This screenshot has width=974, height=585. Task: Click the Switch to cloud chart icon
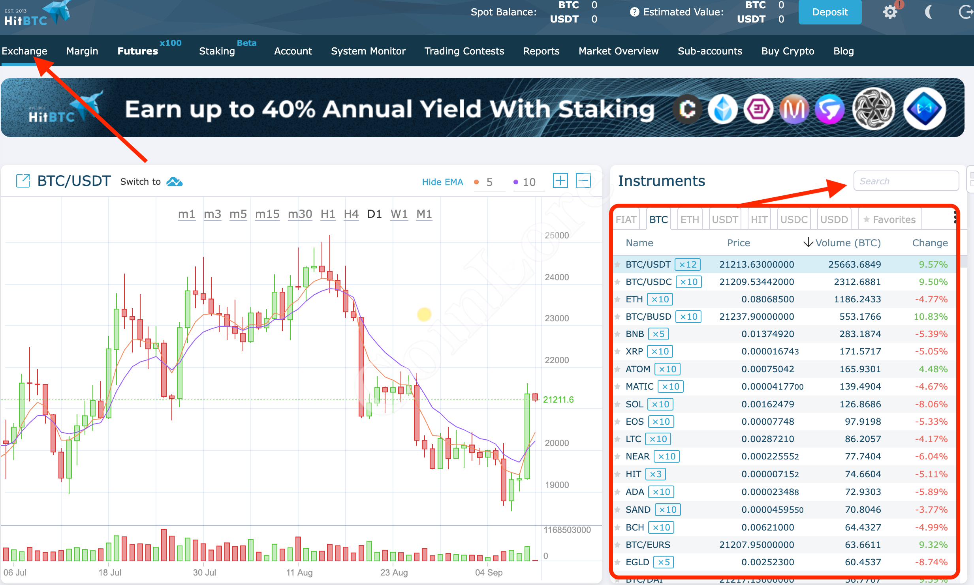[x=176, y=182]
